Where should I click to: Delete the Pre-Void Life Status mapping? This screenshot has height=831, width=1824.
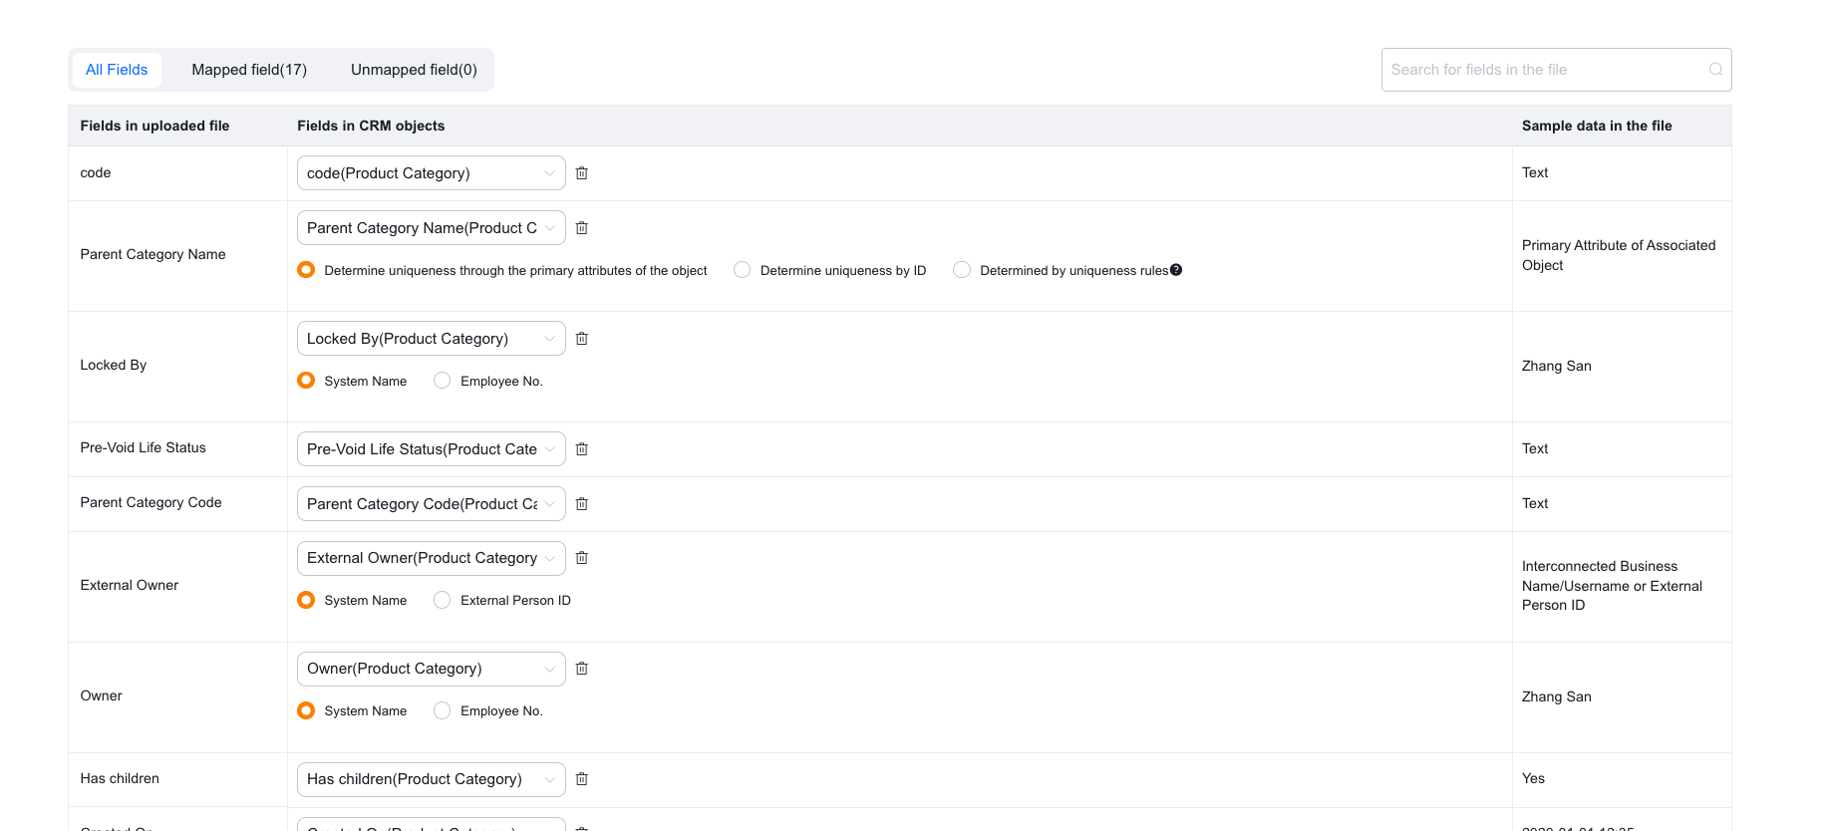(582, 449)
